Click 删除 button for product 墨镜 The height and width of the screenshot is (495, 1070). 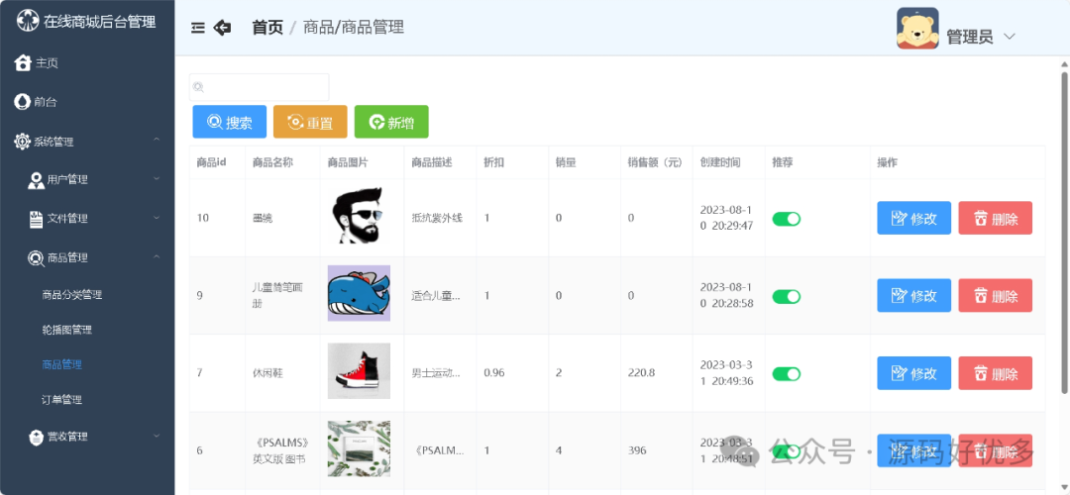pos(995,218)
